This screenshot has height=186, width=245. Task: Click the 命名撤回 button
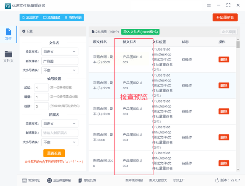coord(229,32)
